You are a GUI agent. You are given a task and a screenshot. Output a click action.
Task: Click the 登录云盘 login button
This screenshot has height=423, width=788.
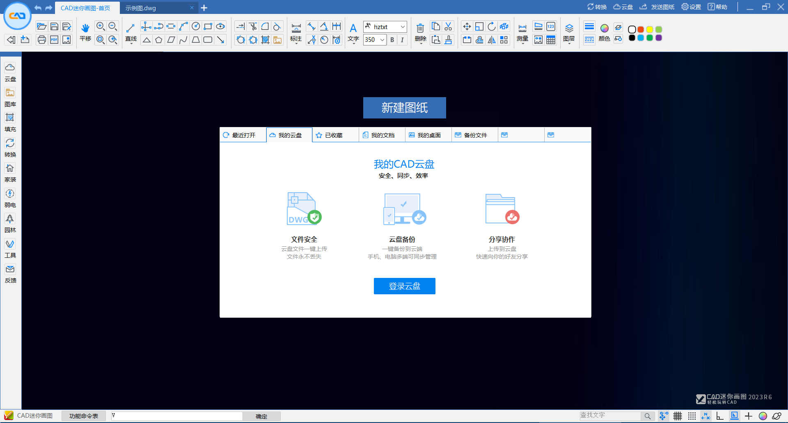click(405, 286)
